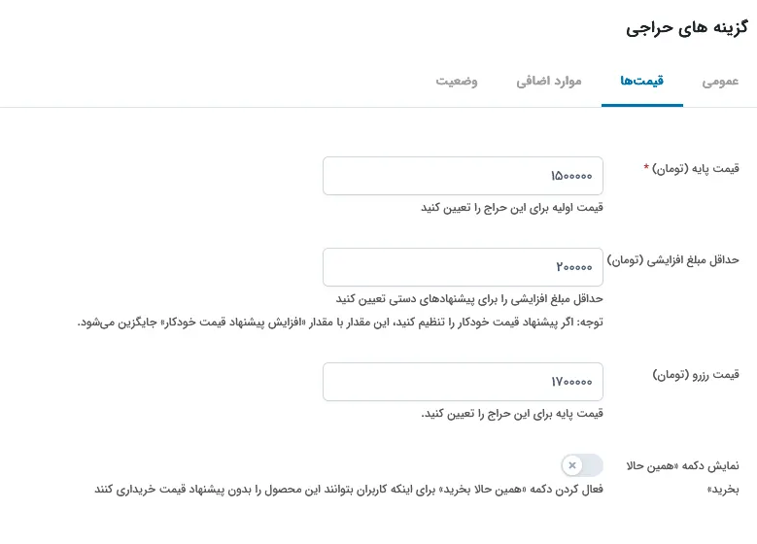Screen dimensions: 757x544
Task: Click the قیمت رزرو (تومان) label
Action: click(696, 375)
